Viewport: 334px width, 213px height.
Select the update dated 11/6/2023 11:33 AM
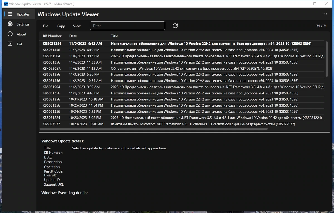point(182,62)
